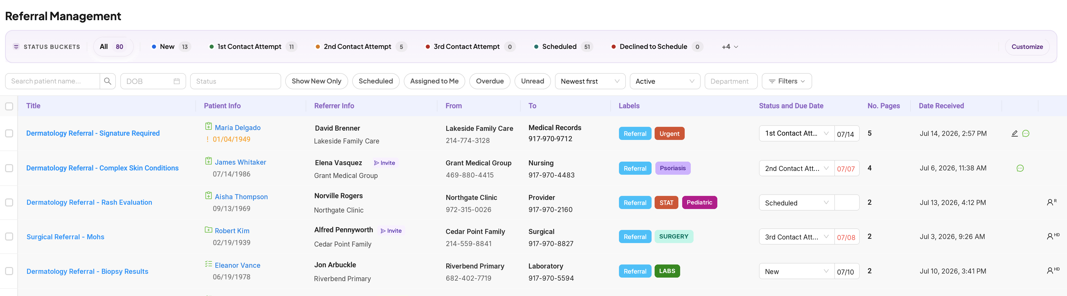Click folder icon beside Robert Kim

click(x=209, y=230)
